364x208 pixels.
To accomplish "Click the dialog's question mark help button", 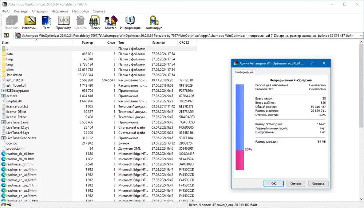I will point(312,63).
